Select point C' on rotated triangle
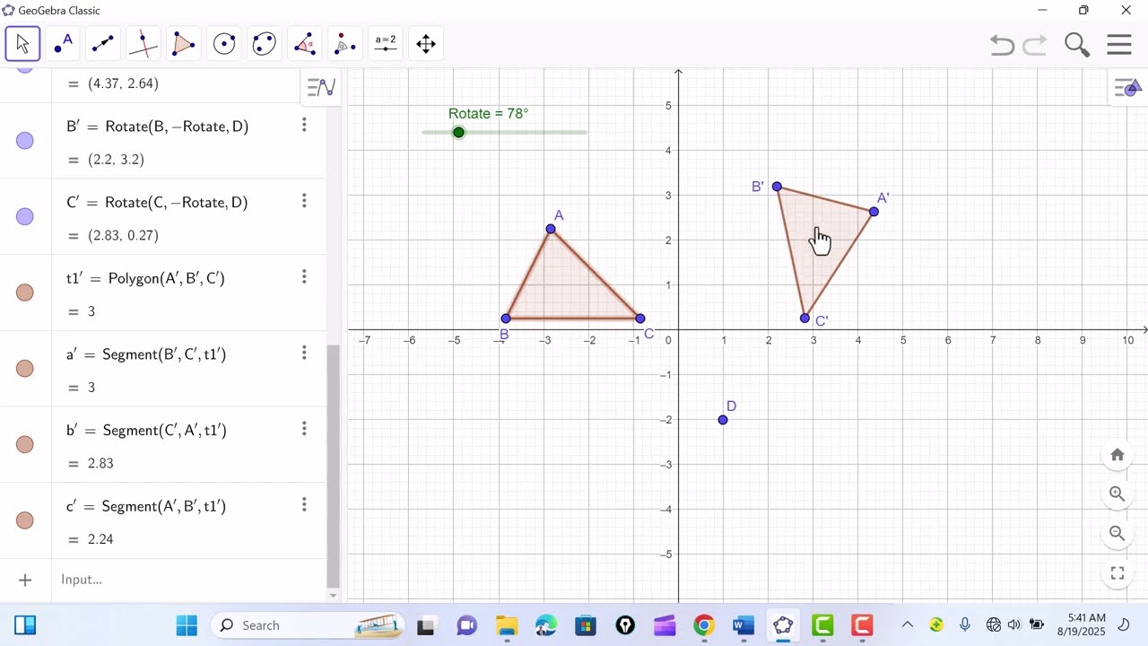Screen dimensions: 1148x646 [804, 319]
